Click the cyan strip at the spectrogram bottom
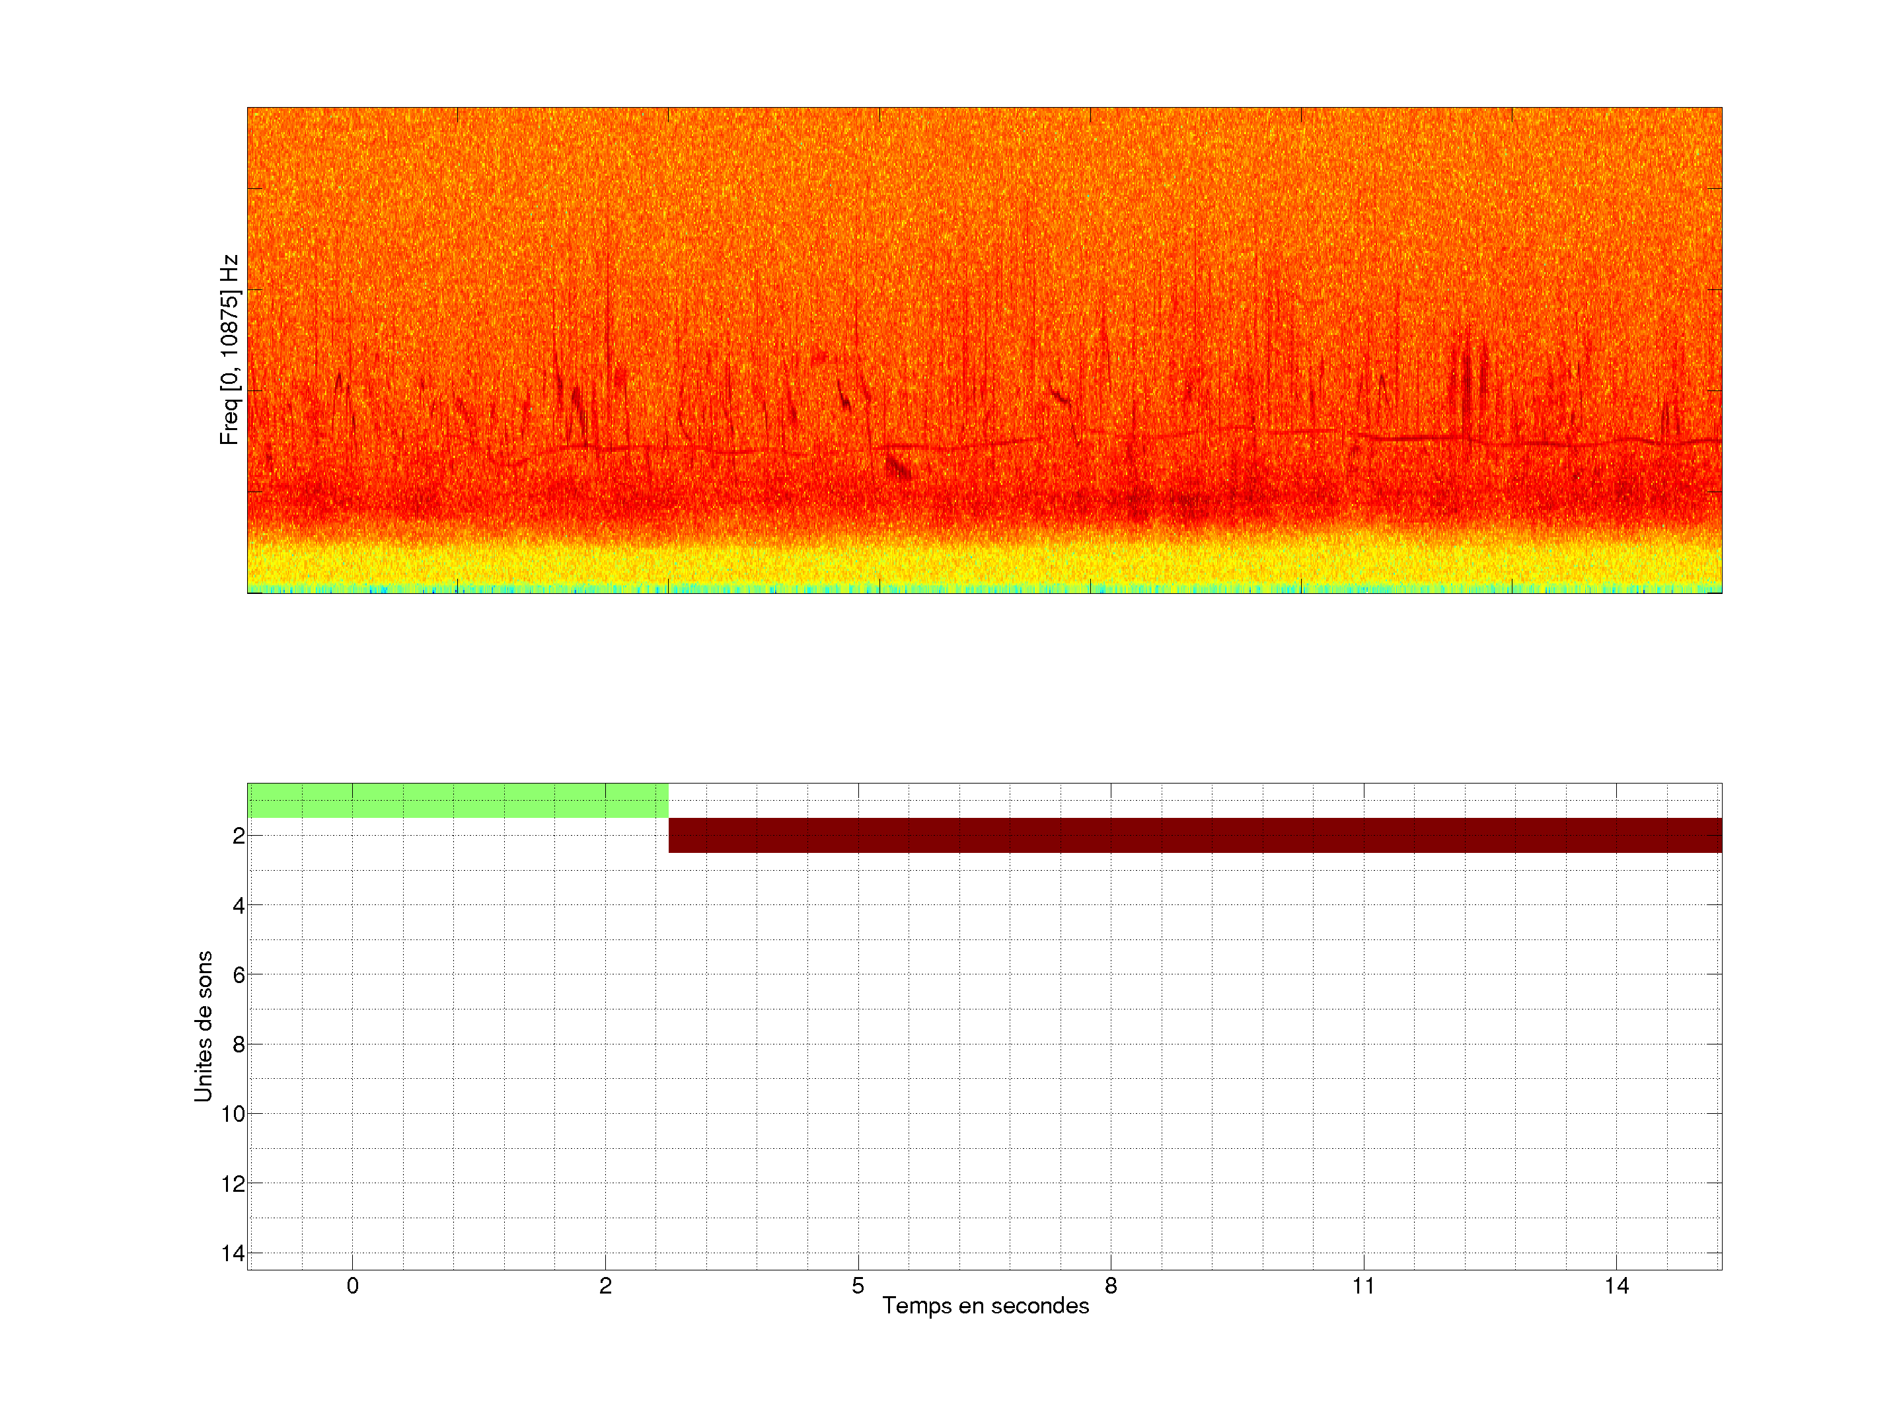 [984, 589]
